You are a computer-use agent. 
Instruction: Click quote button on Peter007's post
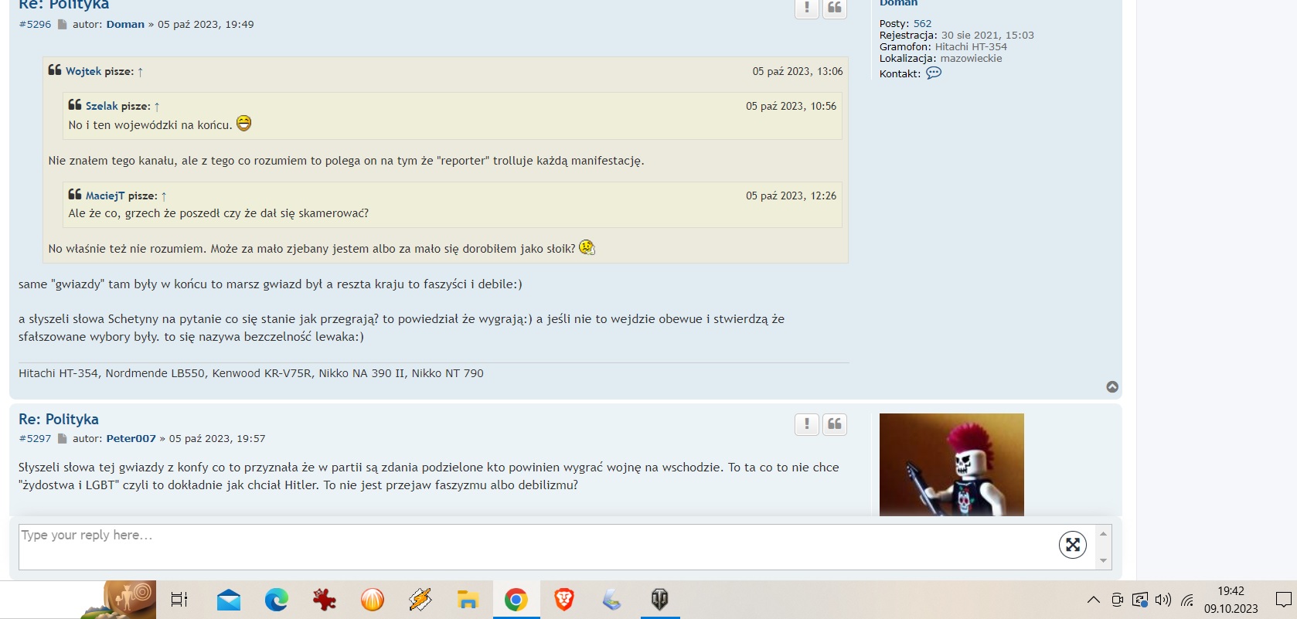834,424
